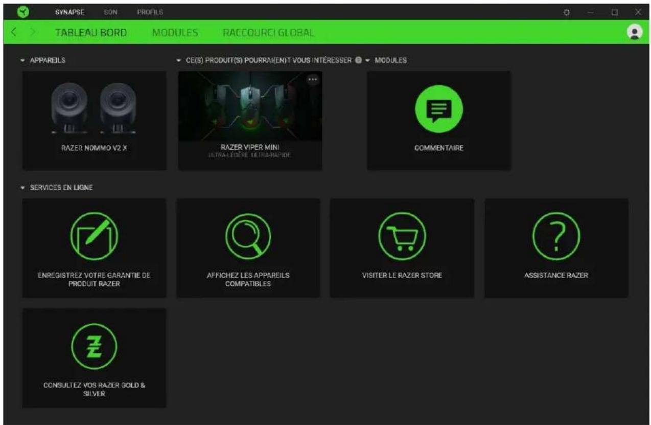This screenshot has height=425, width=651.
Task: Collapse the Services en ligne section
Action: click(24, 188)
